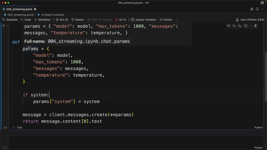Execute cell and below icon

(x=240, y=26)
